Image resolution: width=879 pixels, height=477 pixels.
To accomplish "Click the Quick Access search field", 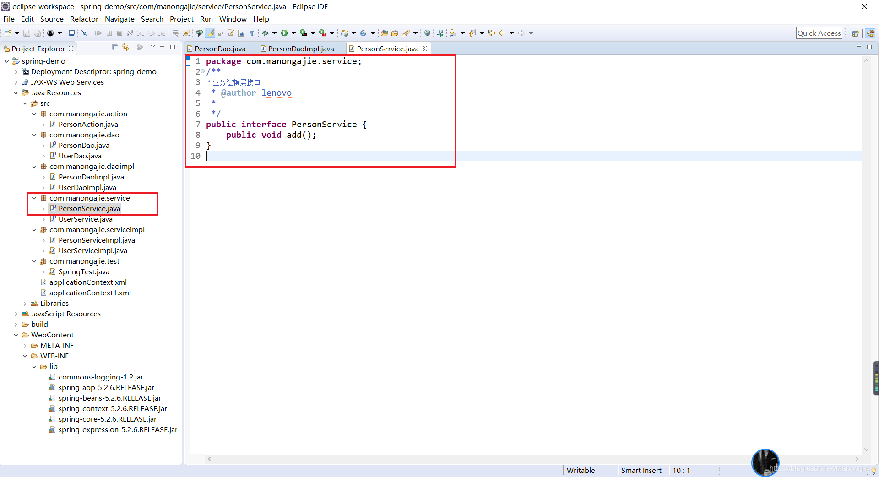I will coord(819,33).
